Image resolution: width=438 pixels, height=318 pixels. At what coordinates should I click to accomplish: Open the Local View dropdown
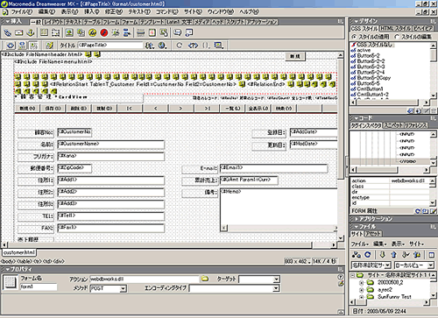(431, 265)
